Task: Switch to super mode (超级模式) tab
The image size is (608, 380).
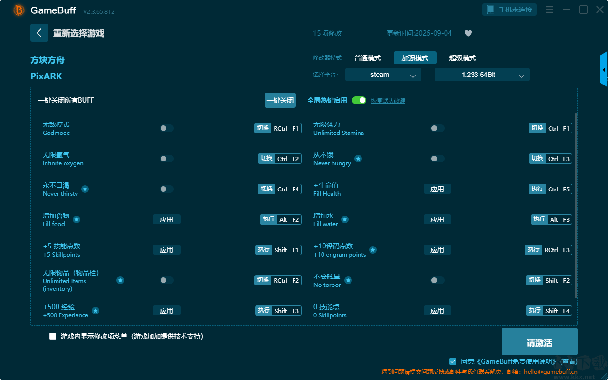Action: tap(463, 58)
